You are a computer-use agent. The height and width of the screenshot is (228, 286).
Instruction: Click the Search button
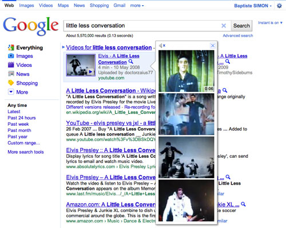coord(241,26)
